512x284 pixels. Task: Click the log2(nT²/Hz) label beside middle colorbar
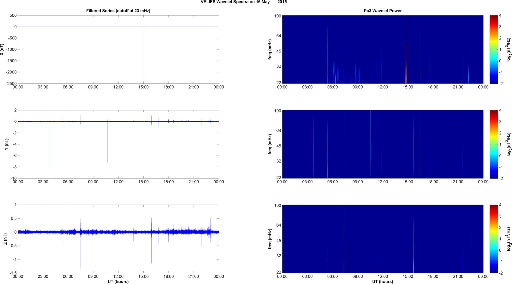pyautogui.click(x=509, y=144)
